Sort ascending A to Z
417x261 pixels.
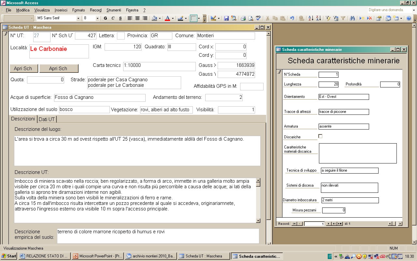tap(311, 18)
